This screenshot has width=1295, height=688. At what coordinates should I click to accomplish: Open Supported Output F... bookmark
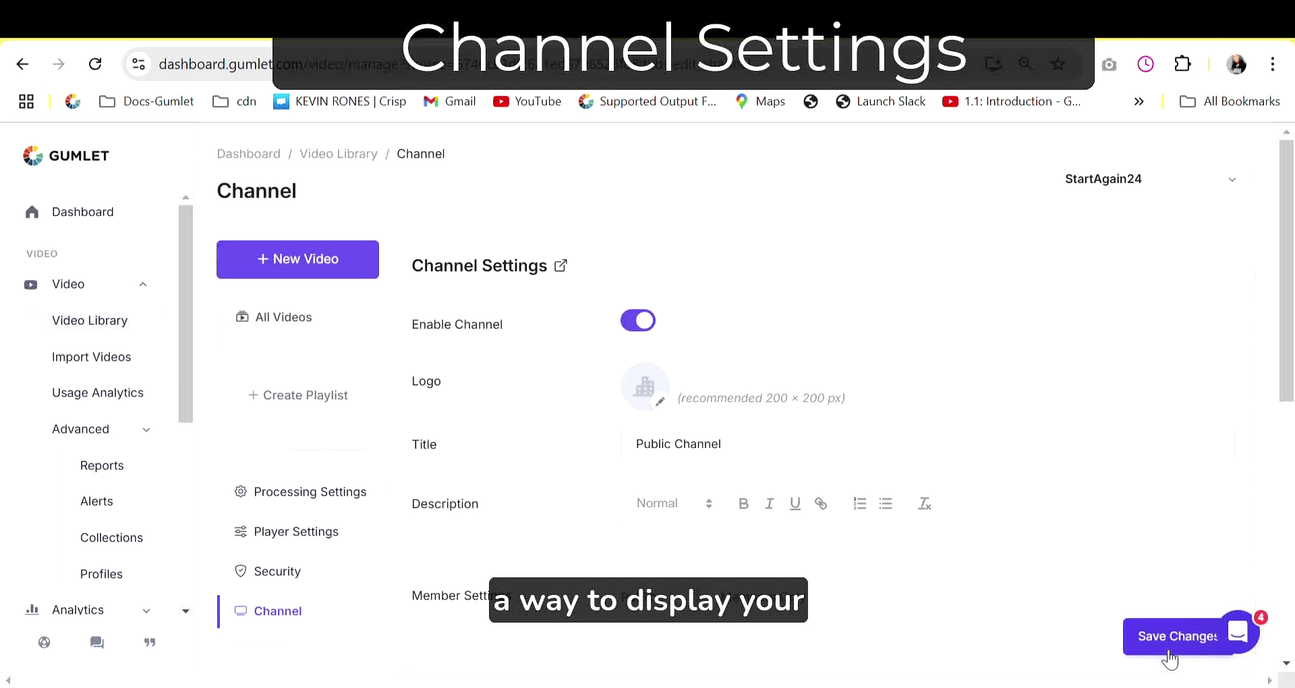pyautogui.click(x=647, y=101)
